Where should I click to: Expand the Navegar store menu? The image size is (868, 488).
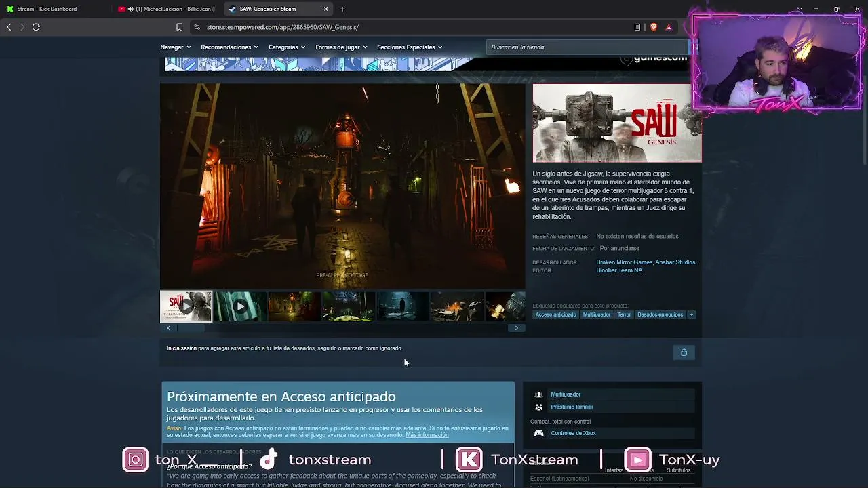pyautogui.click(x=176, y=47)
